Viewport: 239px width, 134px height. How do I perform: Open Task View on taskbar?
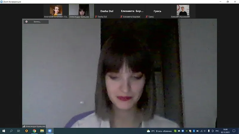click(19, 131)
